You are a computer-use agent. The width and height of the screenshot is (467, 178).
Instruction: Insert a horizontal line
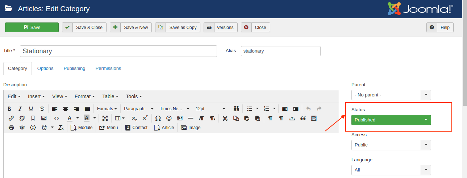point(191,118)
